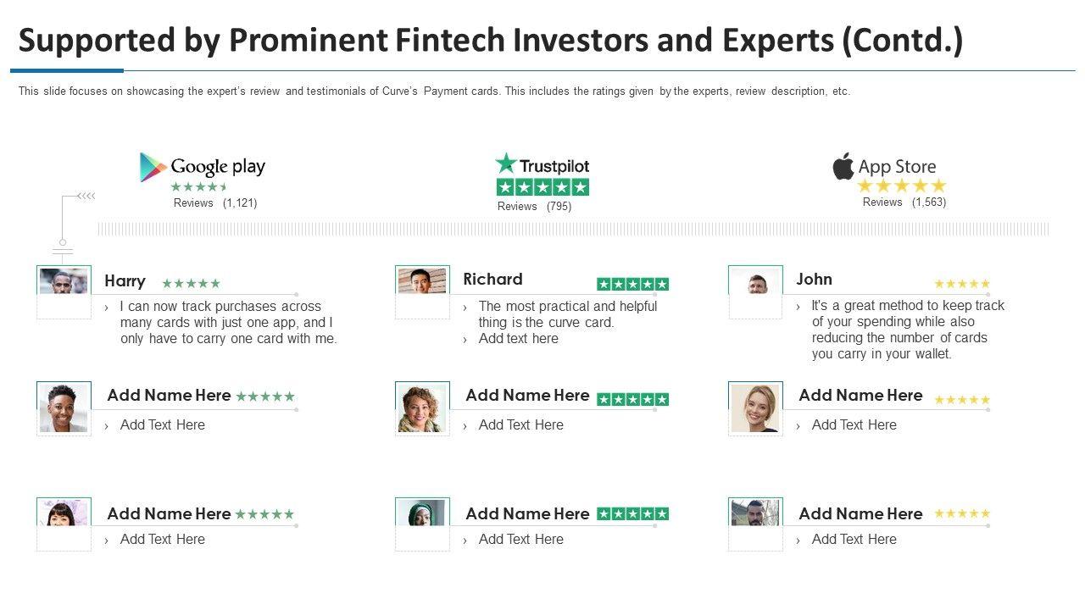The width and height of the screenshot is (1085, 610).
Task: Select John's profile photo
Action: pos(755,283)
